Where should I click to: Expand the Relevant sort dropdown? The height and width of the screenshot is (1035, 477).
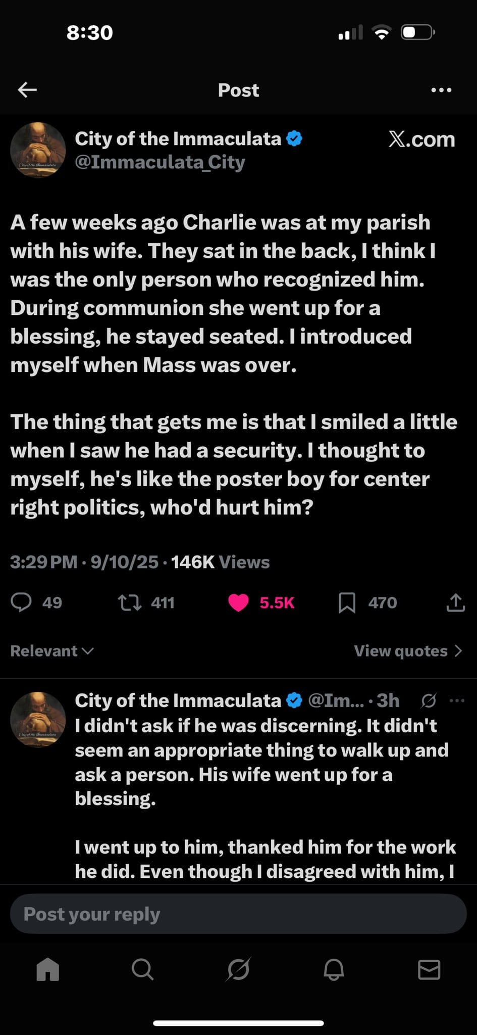51,651
